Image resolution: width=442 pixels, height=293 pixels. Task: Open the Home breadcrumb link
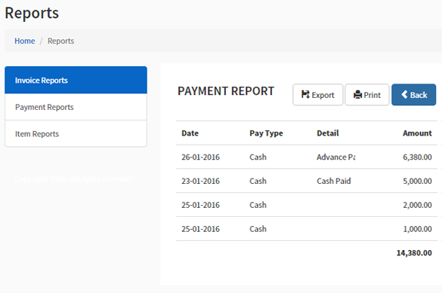(x=25, y=41)
